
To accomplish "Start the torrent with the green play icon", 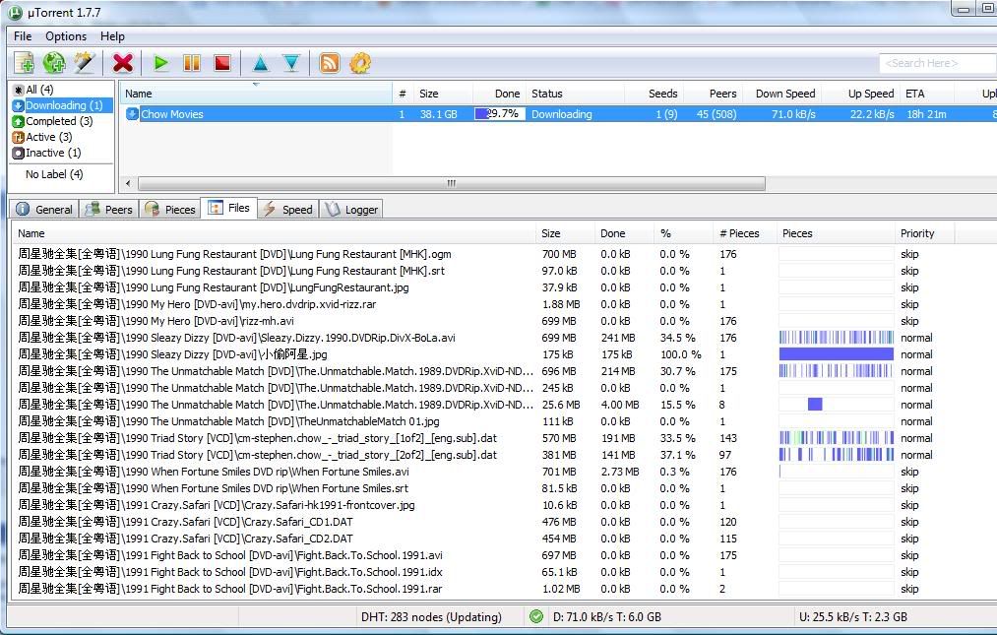I will point(160,63).
